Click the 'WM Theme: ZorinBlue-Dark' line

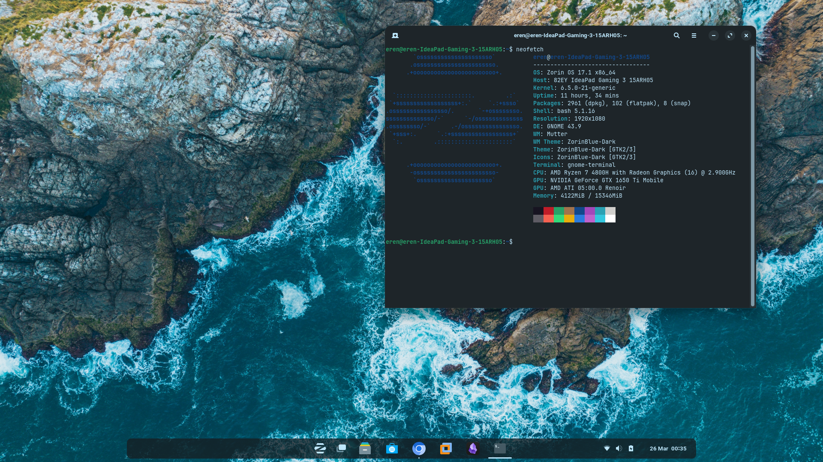coord(574,142)
